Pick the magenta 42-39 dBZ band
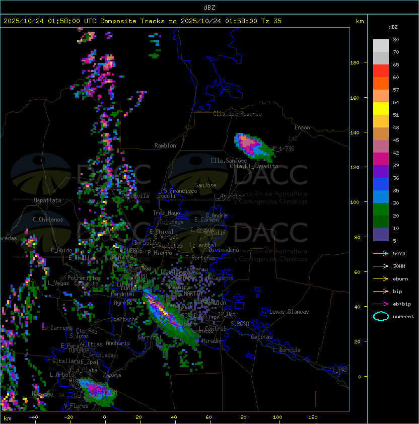The height and width of the screenshot is (424, 419). click(381, 159)
